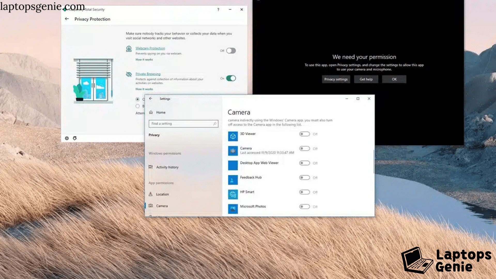Click the We need your permission heading
The height and width of the screenshot is (279, 496).
click(364, 57)
